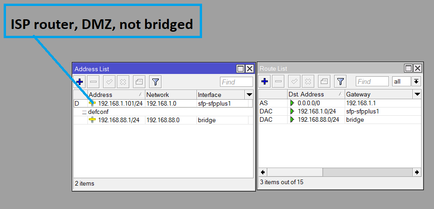The image size is (434, 209).
Task: Click yellow address icon of 192.168.88.1/24
Action: point(92,120)
